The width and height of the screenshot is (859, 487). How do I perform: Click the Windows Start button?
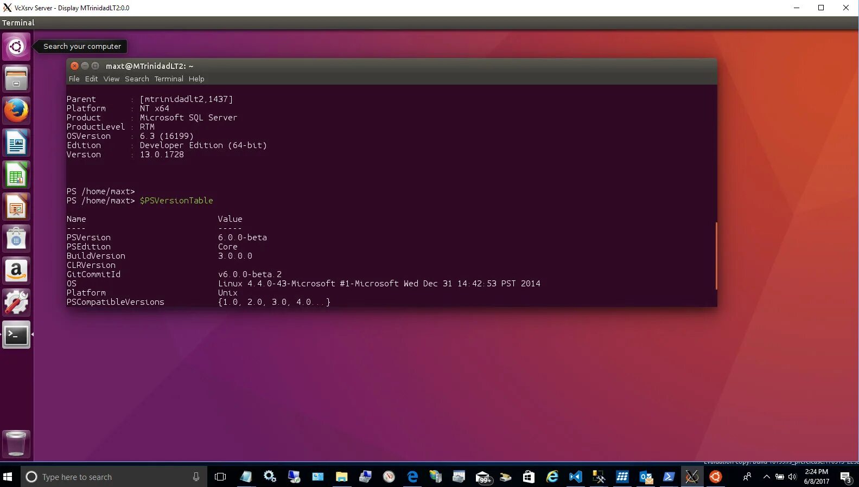tap(8, 477)
